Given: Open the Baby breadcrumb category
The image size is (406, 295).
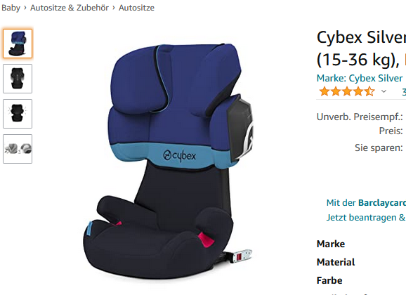Looking at the screenshot, I should 11,8.
